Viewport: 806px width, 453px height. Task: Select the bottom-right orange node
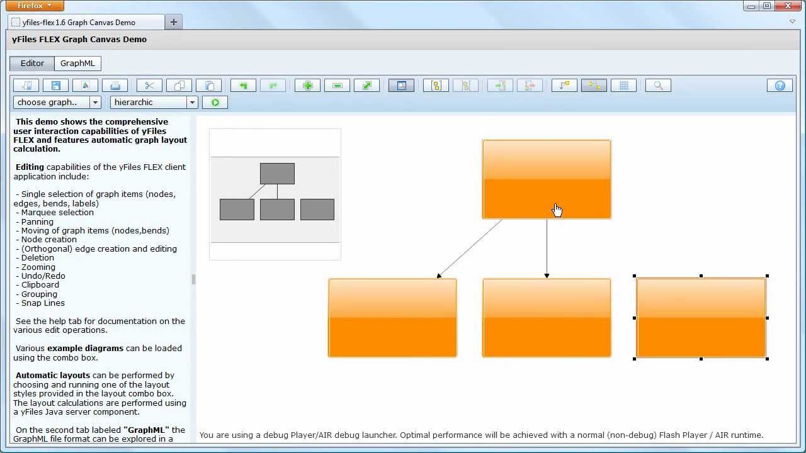click(701, 318)
